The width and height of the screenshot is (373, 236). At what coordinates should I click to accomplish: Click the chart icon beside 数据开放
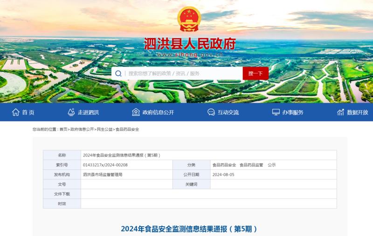point(340,112)
